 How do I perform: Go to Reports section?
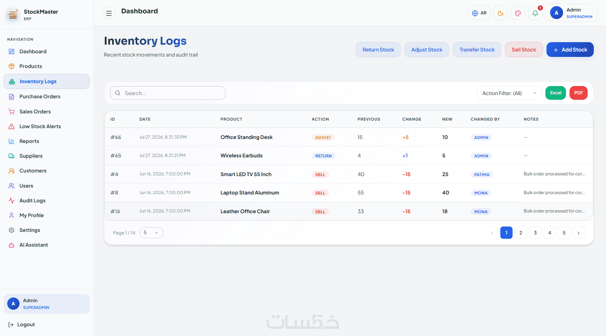(47, 141)
